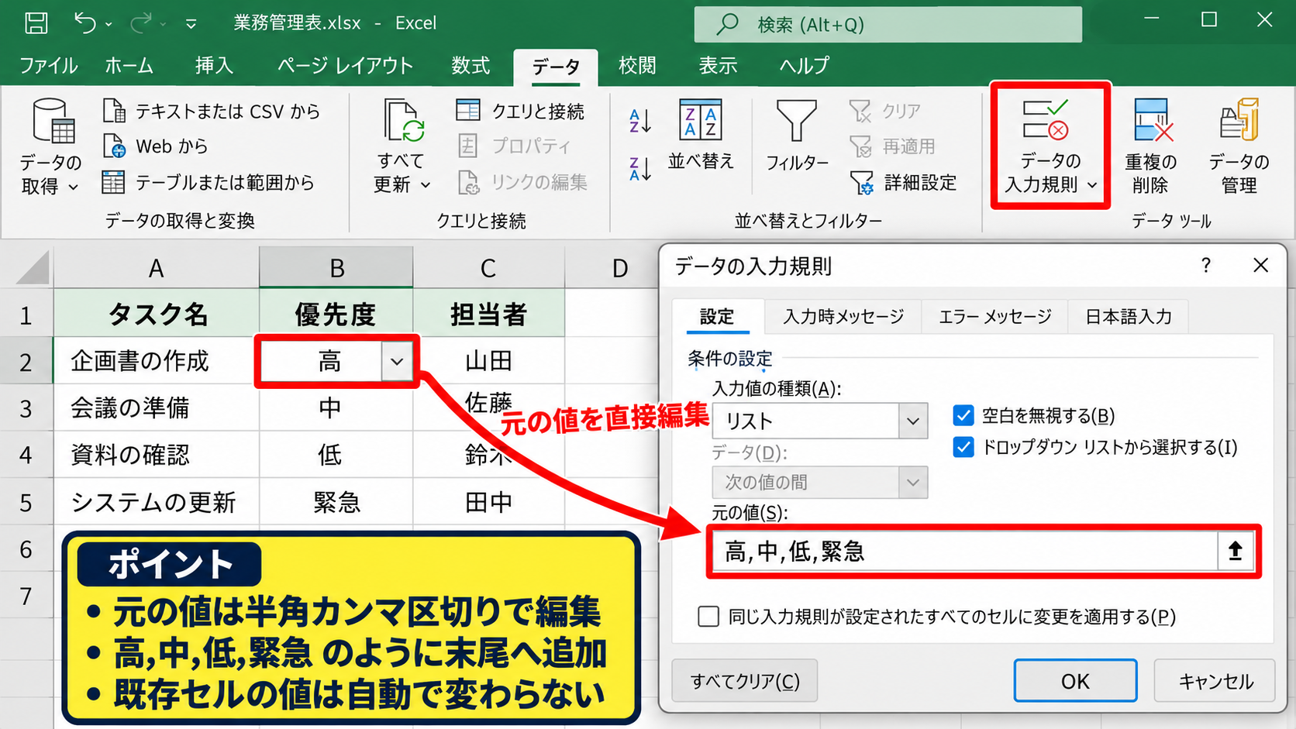Select column A header
Screen dimensions: 1296x729
coord(156,268)
